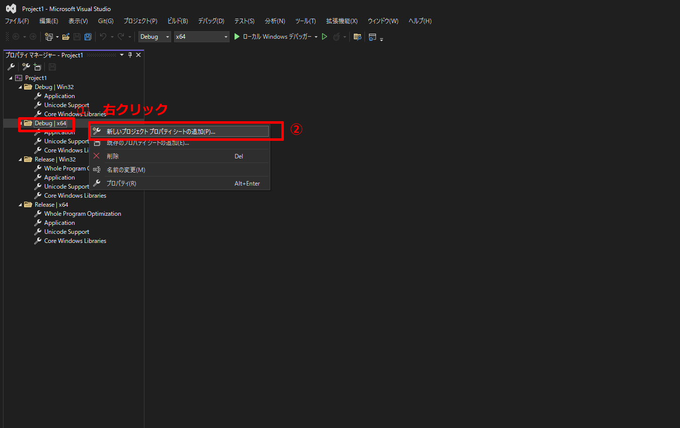This screenshot has height=428, width=680.
Task: Click start without debugging outline play icon
Action: point(325,37)
